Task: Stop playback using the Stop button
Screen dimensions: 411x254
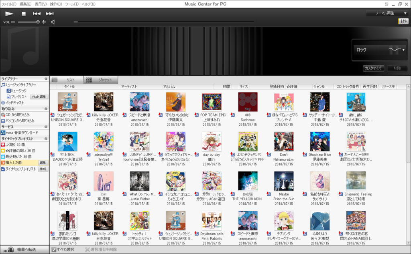Action: pos(24,14)
